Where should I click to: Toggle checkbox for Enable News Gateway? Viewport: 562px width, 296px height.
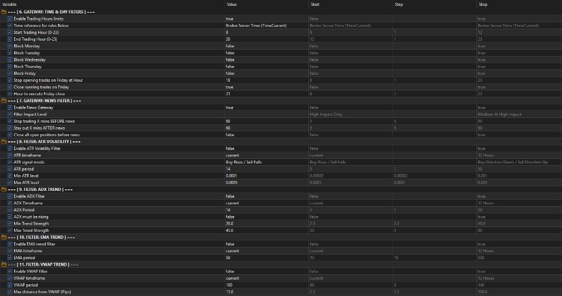(x=10, y=107)
